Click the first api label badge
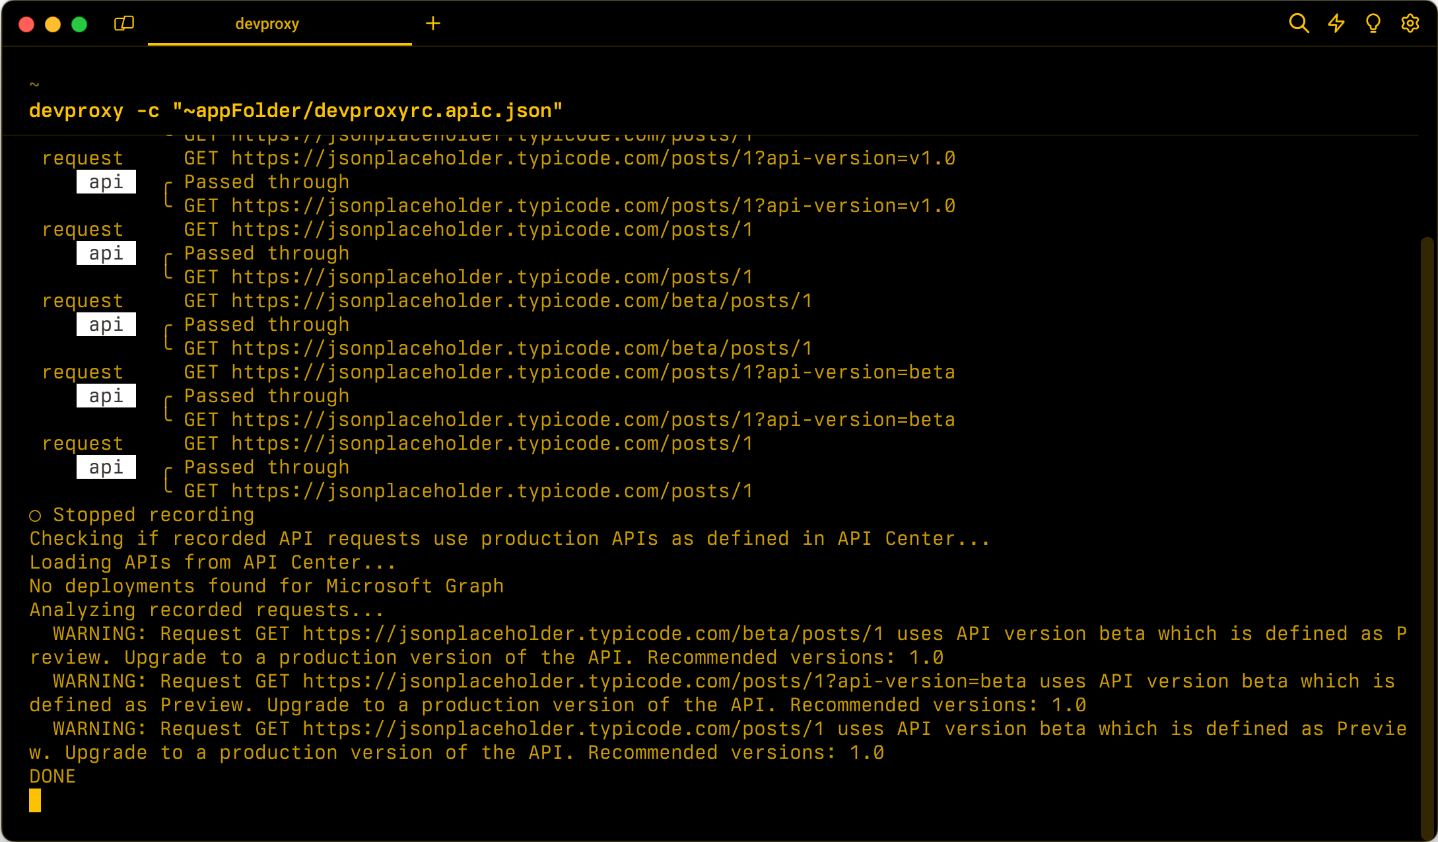1438x842 pixels. 106,182
